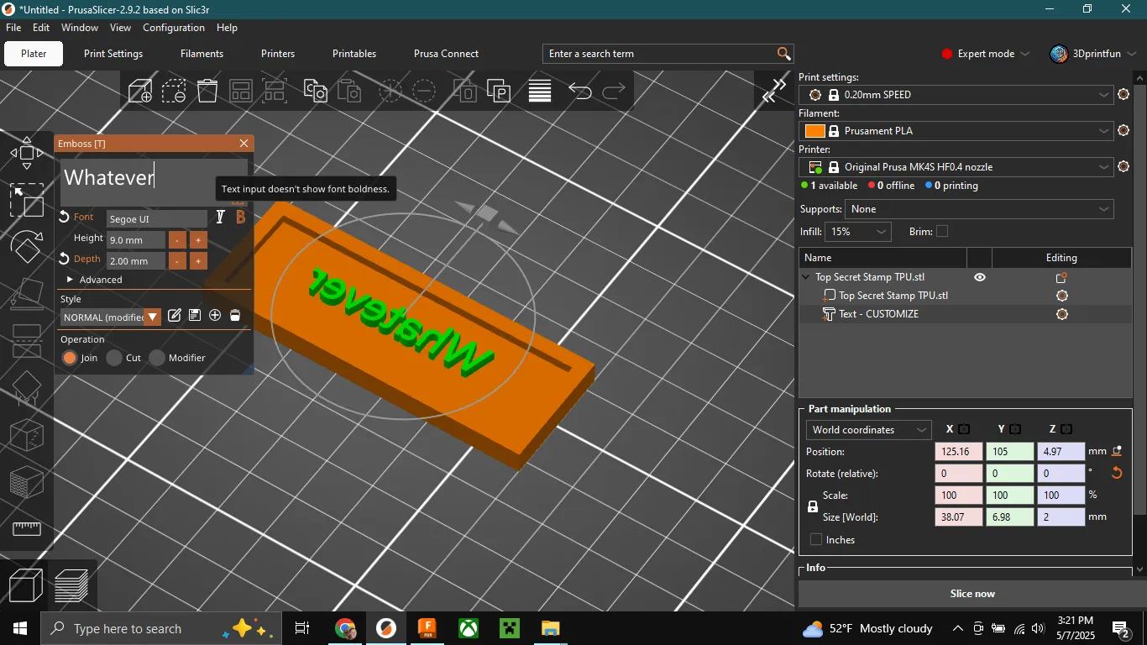
Task: Open the World coordinates dropdown
Action: click(868, 430)
